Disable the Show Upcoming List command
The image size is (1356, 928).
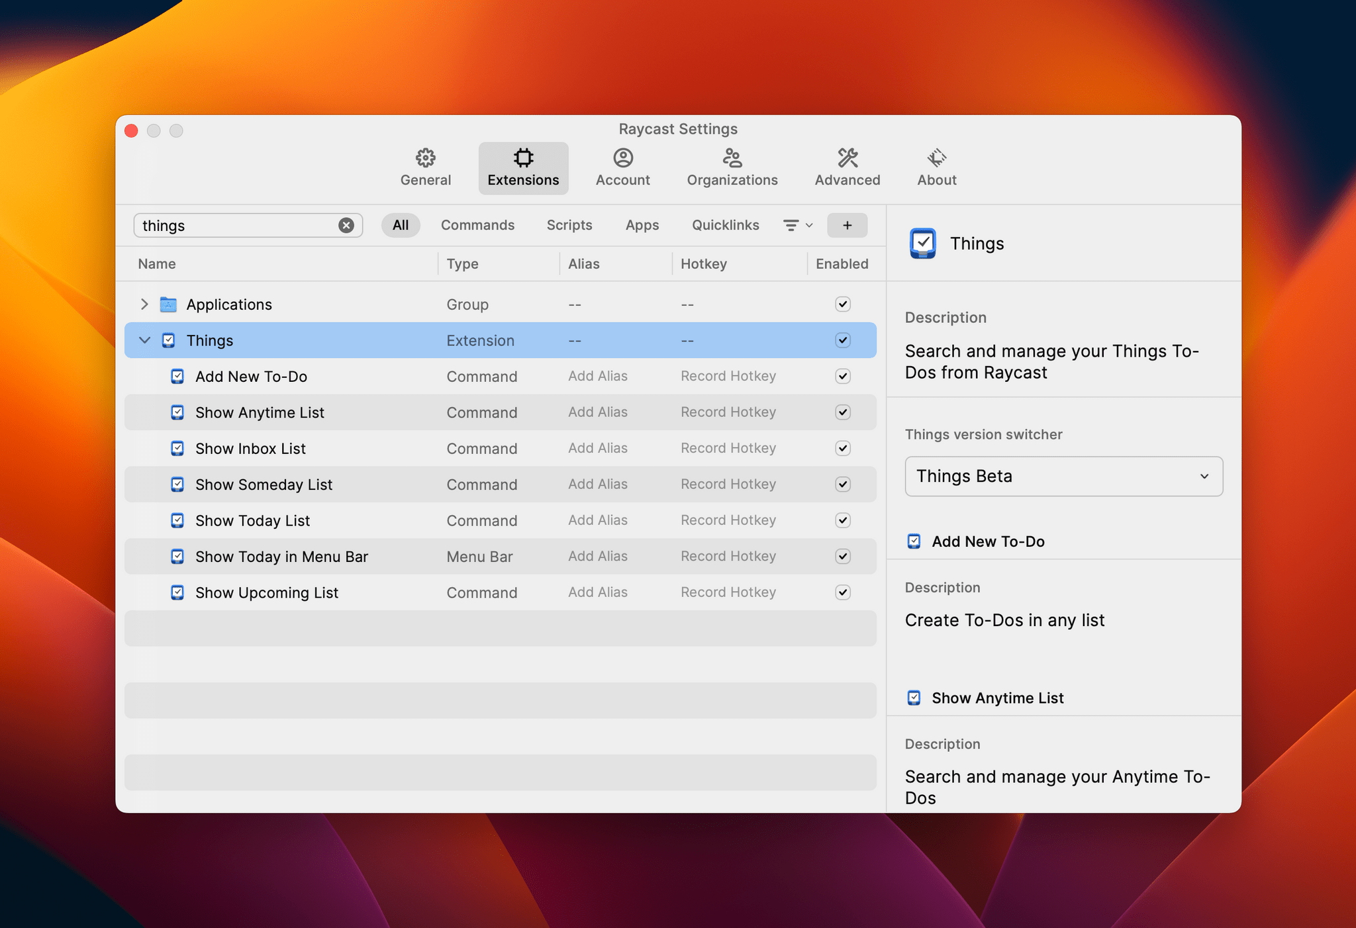click(x=842, y=592)
